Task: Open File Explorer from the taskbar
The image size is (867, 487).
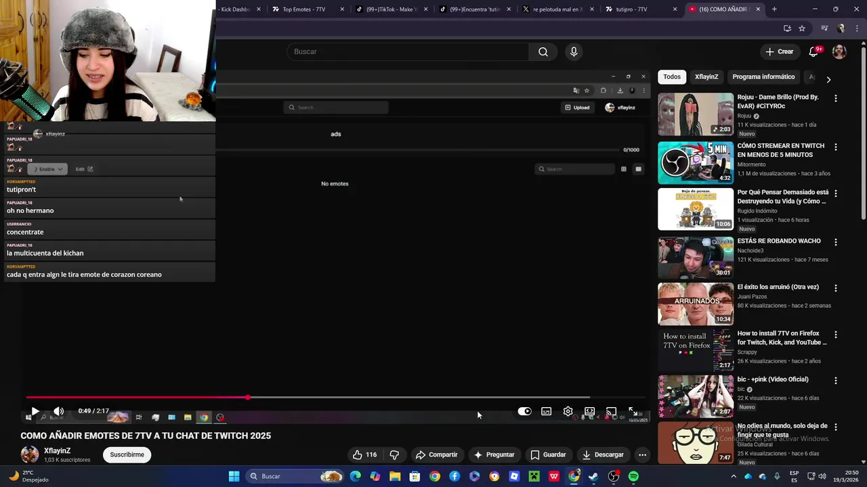Action: [x=395, y=476]
